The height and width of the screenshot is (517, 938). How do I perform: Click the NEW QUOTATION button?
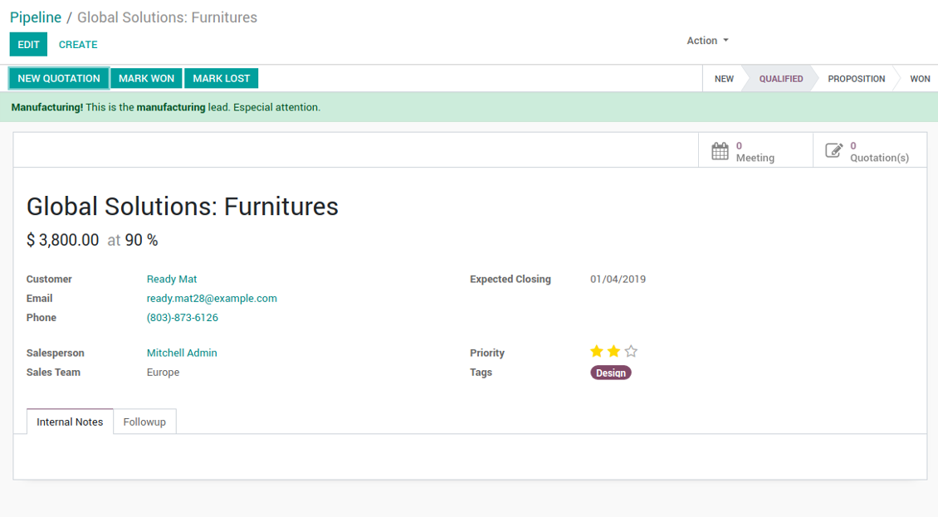[59, 78]
